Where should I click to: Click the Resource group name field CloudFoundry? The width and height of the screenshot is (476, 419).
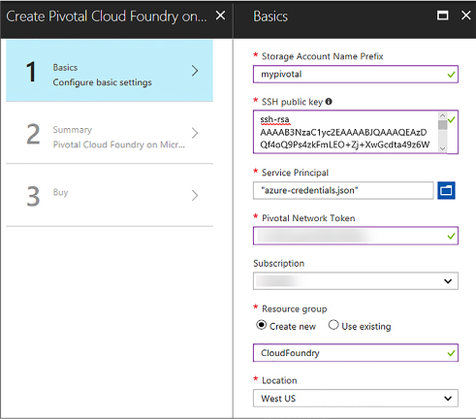point(356,353)
